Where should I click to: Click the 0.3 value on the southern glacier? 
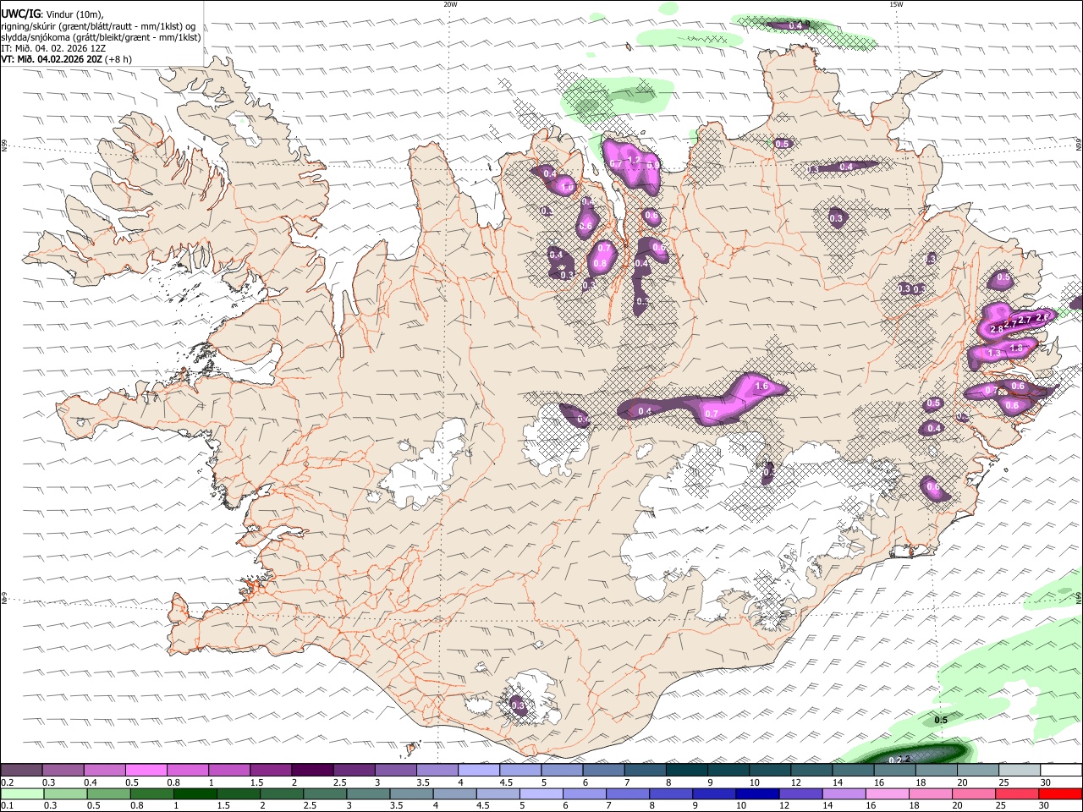pyautogui.click(x=518, y=705)
